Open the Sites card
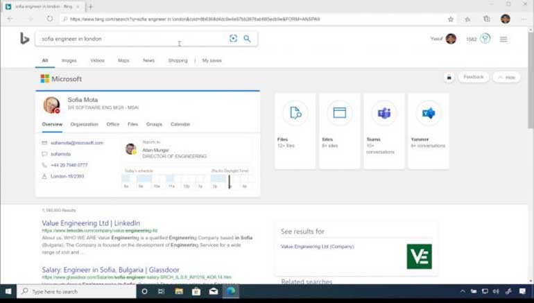 (x=340, y=131)
